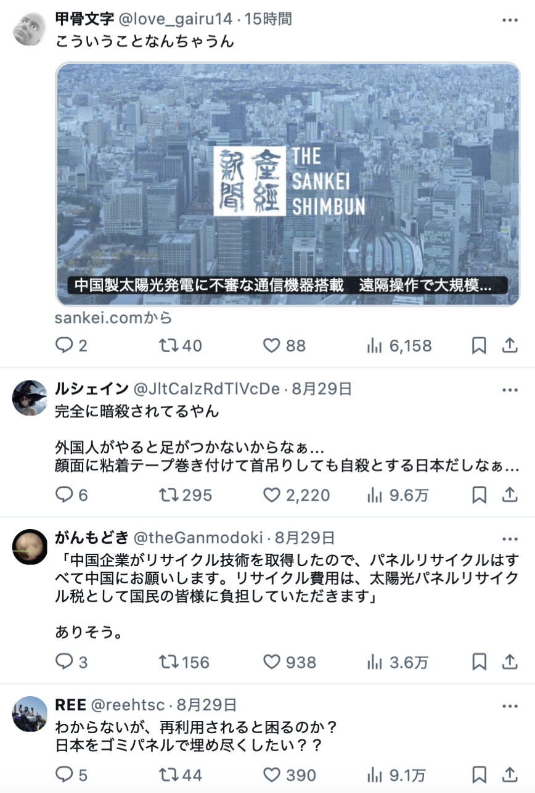Bookmark REE's post

point(479,775)
